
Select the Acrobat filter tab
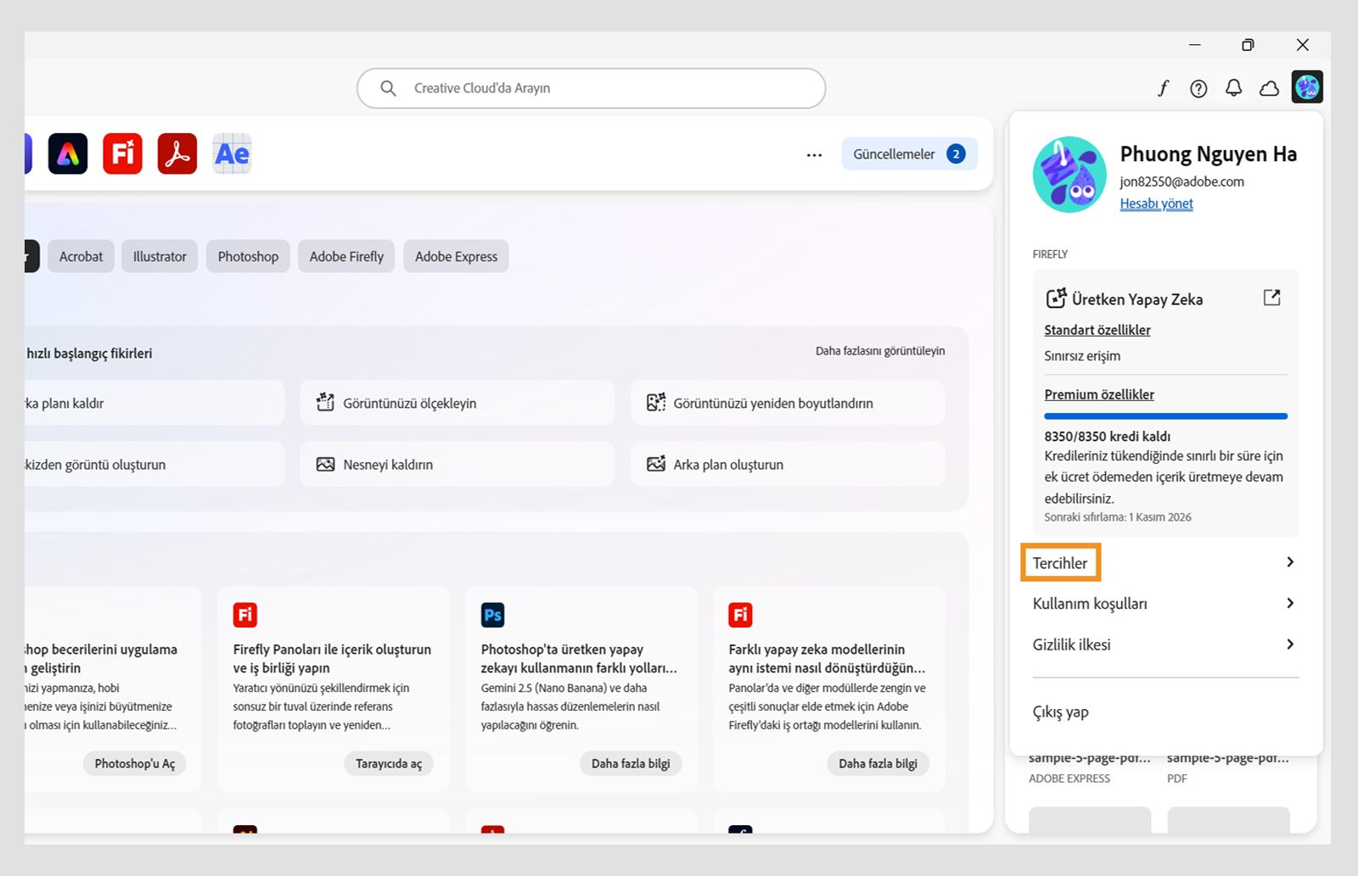81,256
